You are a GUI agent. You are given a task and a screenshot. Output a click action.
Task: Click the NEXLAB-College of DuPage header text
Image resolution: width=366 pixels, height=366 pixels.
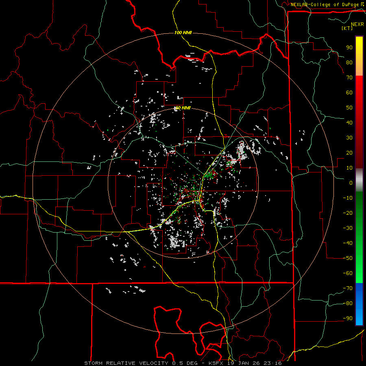325,4
